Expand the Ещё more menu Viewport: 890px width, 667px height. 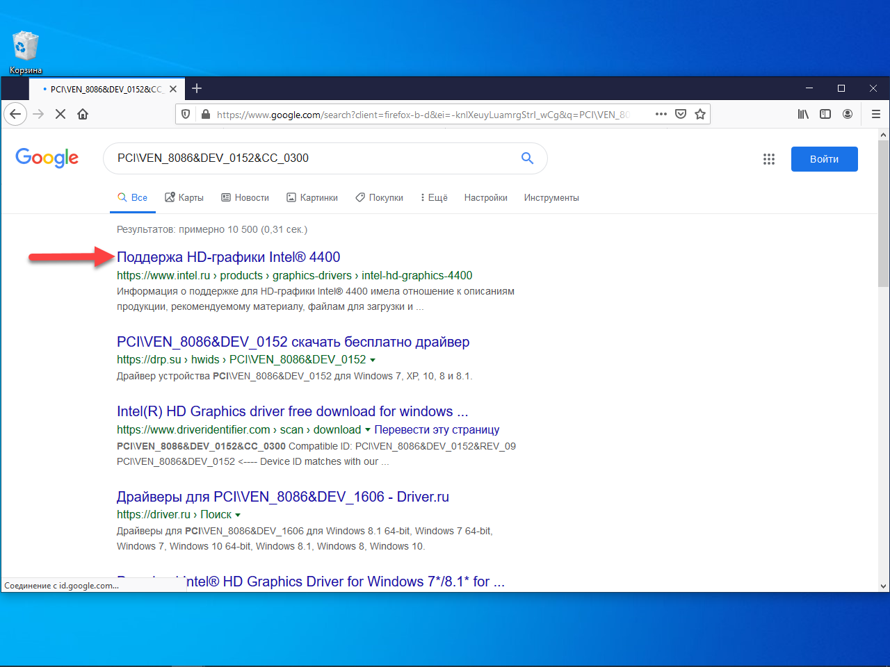click(434, 197)
